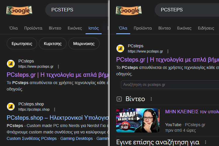Screen dimensions: 219x146
Task: Select the Εικόνες tab in left window
Action: pyautogui.click(x=75, y=28)
